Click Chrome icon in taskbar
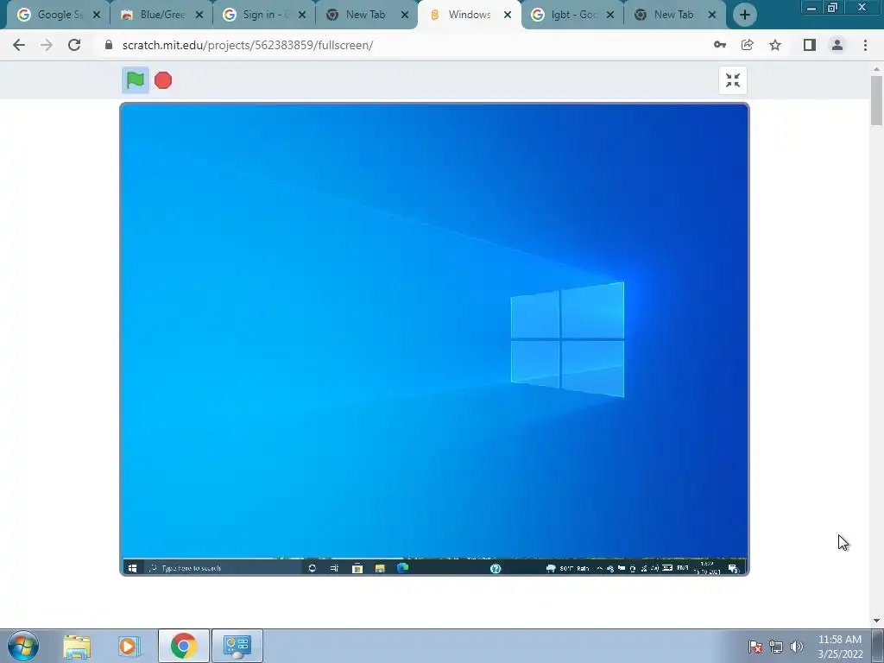This screenshot has height=663, width=884. (x=184, y=646)
